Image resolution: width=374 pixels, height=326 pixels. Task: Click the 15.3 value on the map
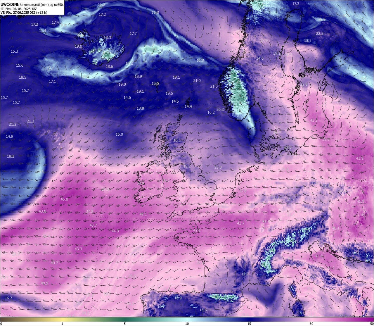(x=14, y=51)
